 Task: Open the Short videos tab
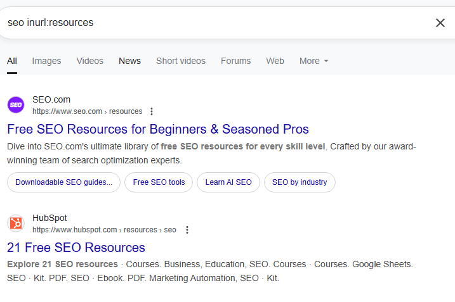(x=181, y=61)
